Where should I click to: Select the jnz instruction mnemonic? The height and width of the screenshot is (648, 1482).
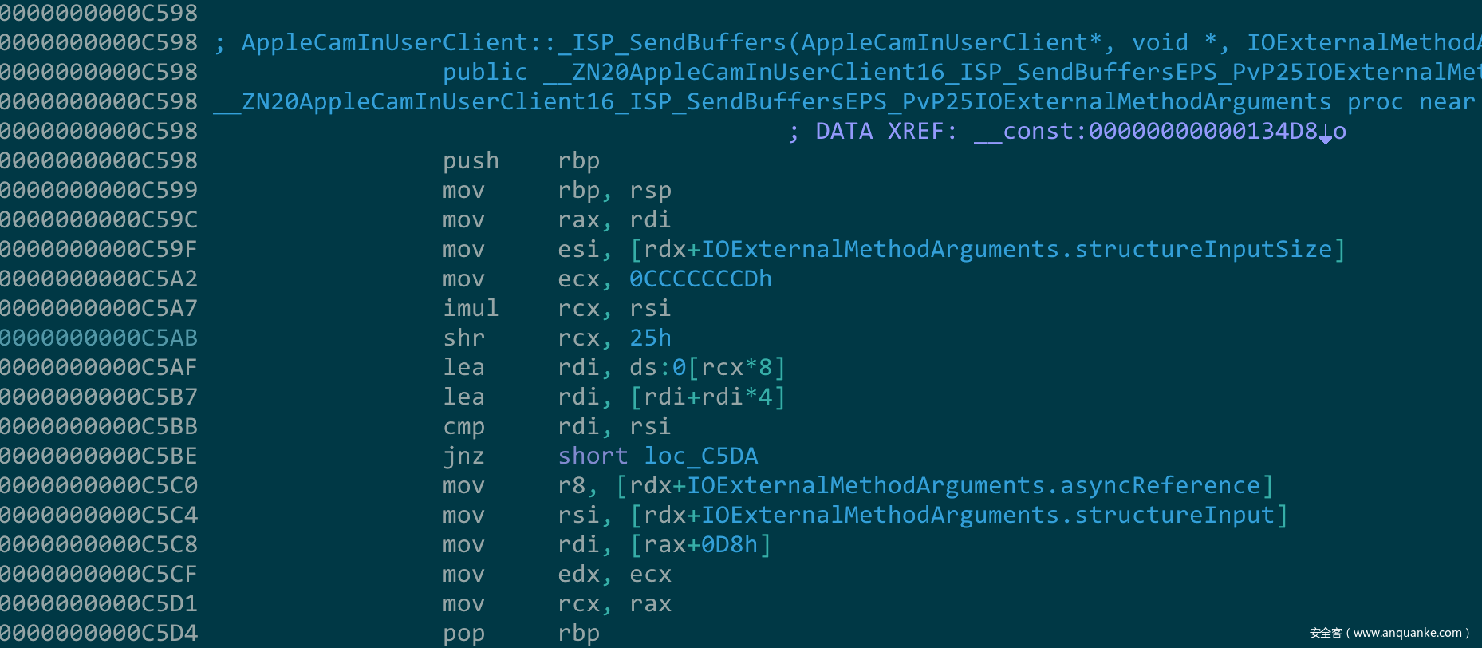click(x=463, y=456)
